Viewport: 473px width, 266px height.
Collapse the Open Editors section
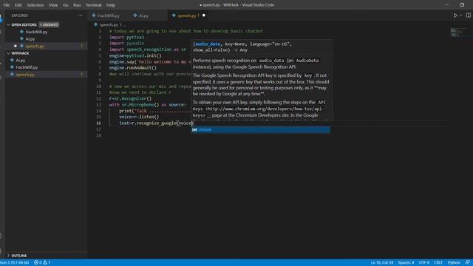(8, 24)
